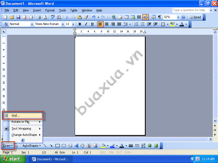
Task: Click the Windows Start button
Action: click(x=13, y=159)
